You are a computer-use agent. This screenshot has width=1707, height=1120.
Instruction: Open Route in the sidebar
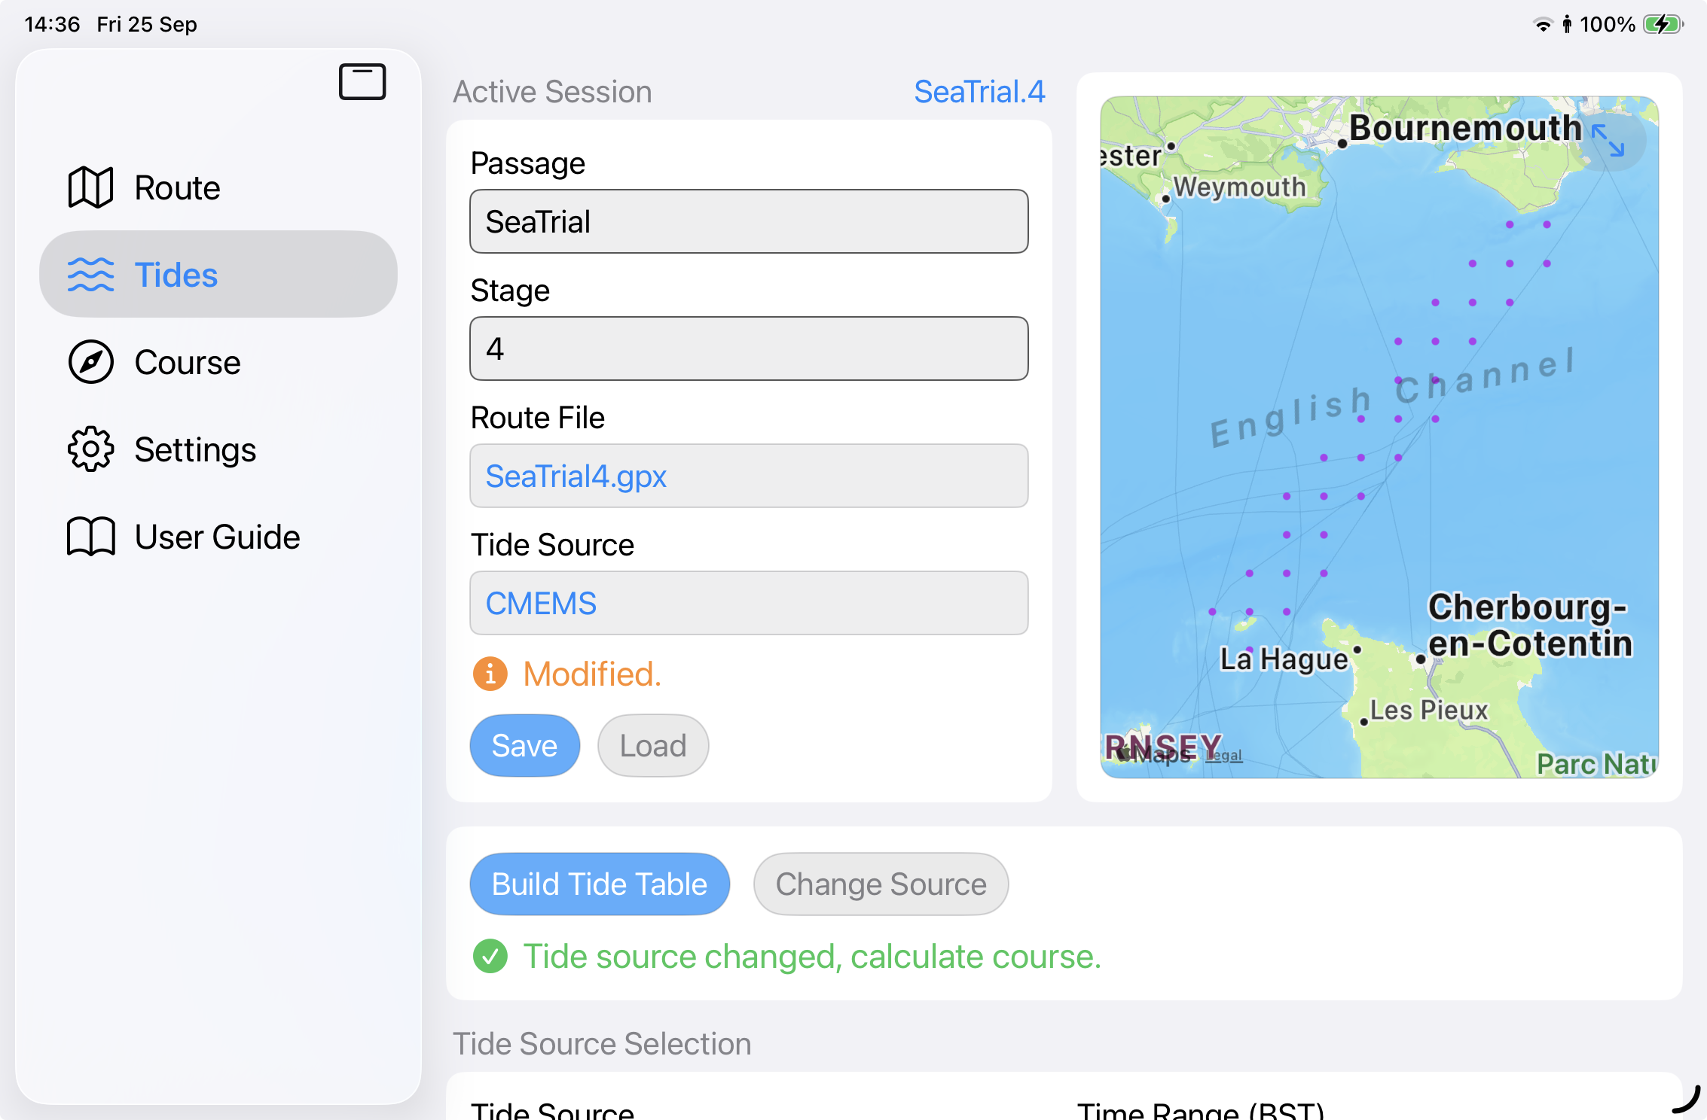click(x=218, y=187)
